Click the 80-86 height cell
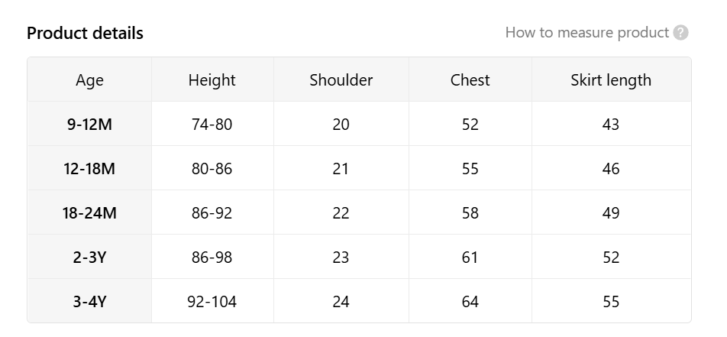 click(212, 168)
